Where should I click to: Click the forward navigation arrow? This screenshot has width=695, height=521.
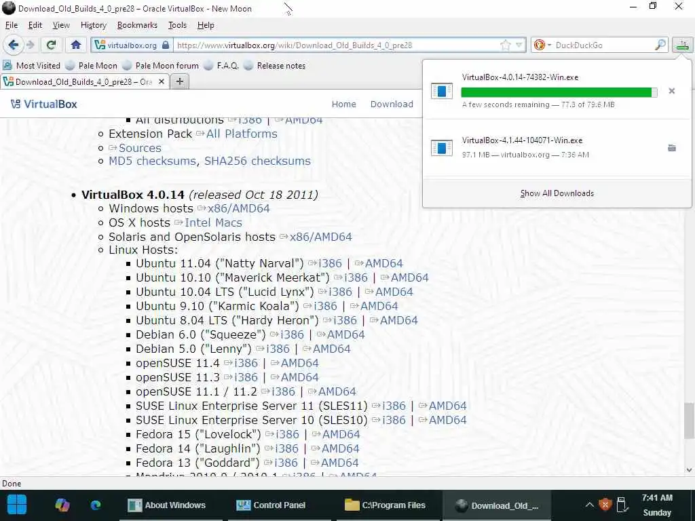pos(31,45)
